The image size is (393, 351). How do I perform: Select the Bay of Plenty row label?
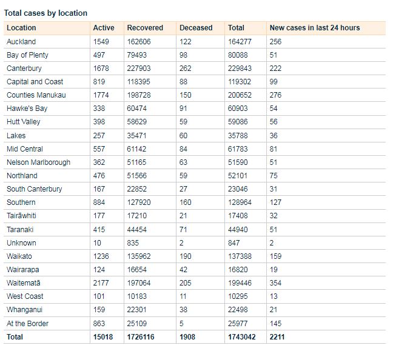[27, 55]
